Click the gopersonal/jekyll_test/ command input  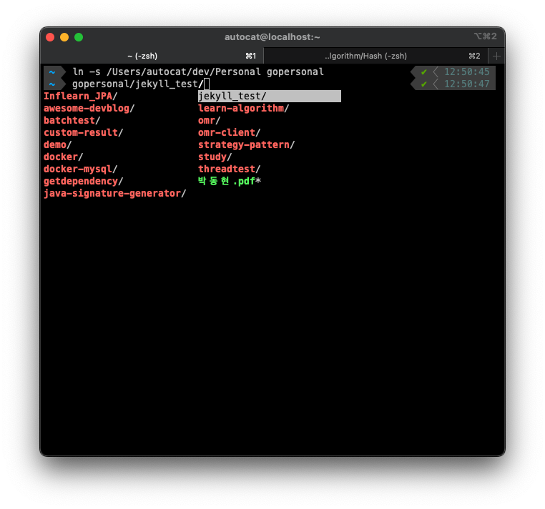click(137, 84)
